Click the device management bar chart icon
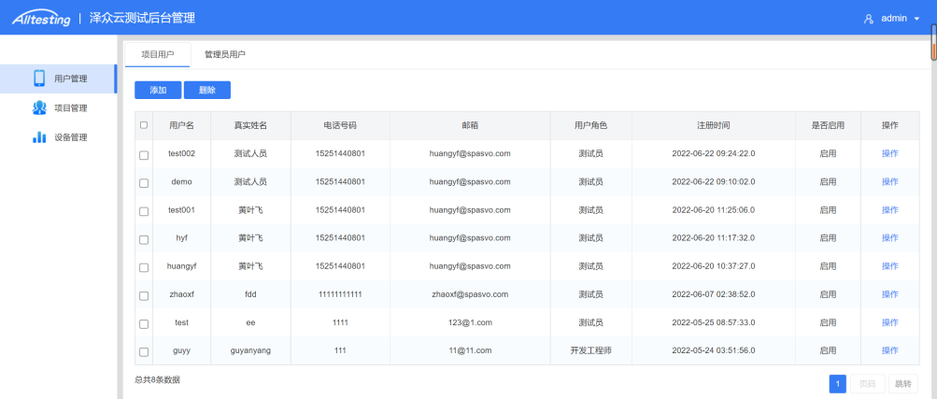Viewport: 937px width, 399px height. (x=39, y=137)
